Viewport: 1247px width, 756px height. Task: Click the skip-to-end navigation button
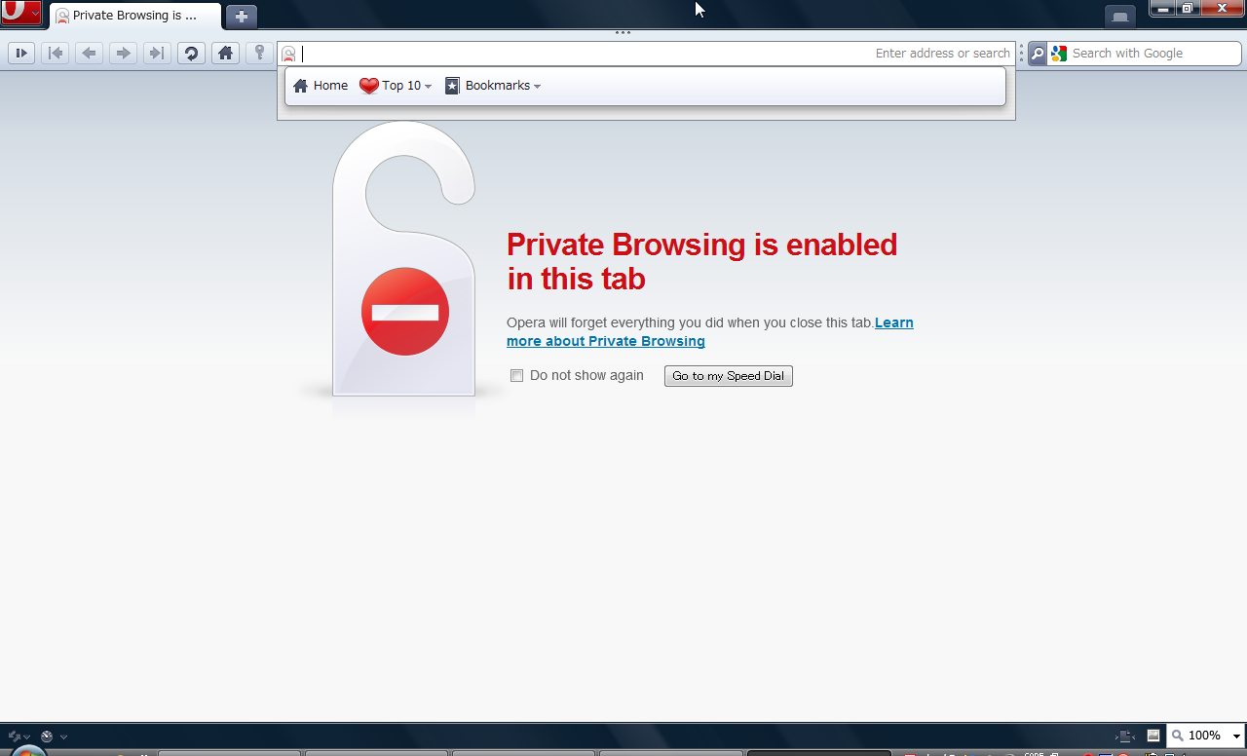tap(157, 54)
